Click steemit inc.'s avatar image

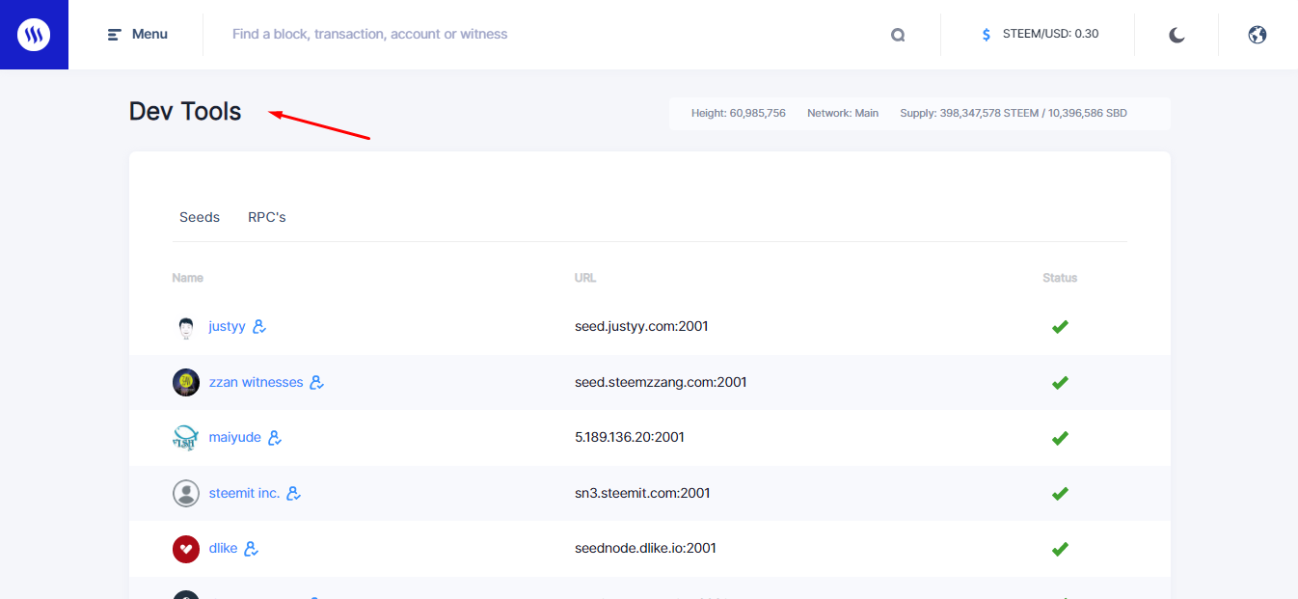(186, 494)
